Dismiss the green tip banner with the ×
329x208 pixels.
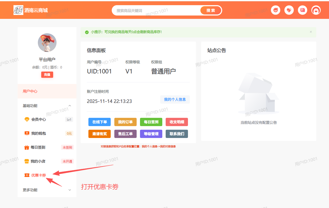[x=311, y=32]
